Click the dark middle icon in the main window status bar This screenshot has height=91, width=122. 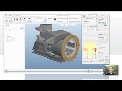pos(89,70)
